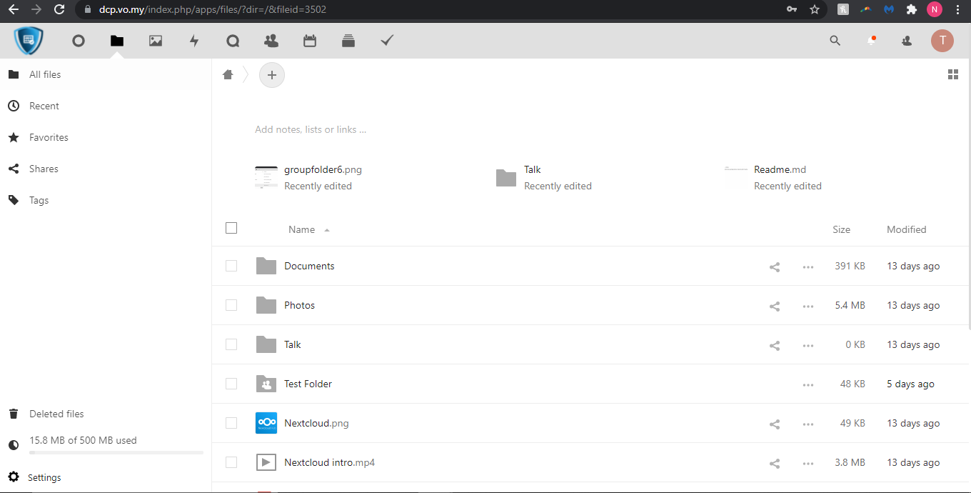Tick the checkbox for Documents folder
This screenshot has height=493, width=971.
tap(231, 266)
